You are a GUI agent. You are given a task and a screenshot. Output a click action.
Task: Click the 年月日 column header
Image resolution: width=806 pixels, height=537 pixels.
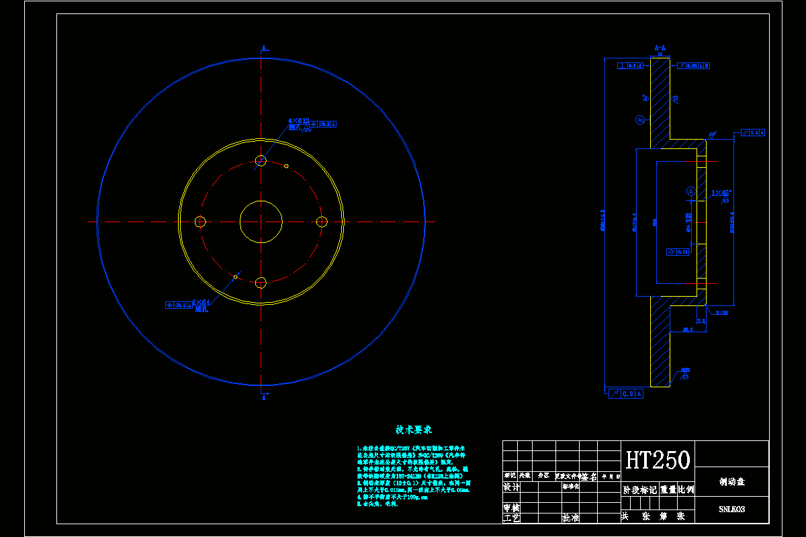(610, 475)
